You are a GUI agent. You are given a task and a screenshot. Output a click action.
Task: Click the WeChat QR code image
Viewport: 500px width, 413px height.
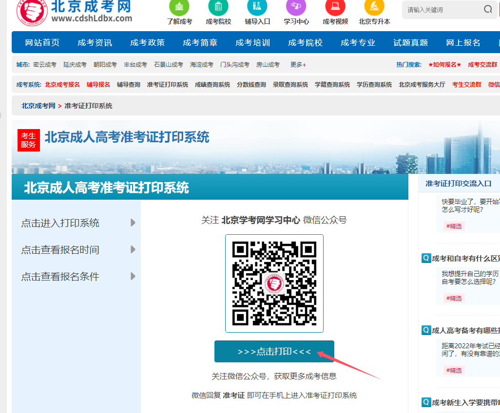274,283
